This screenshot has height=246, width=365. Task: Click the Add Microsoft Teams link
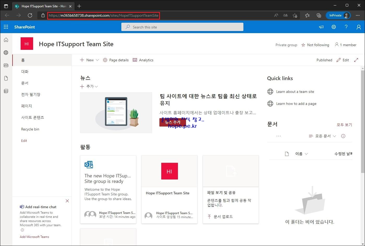pos(34,237)
